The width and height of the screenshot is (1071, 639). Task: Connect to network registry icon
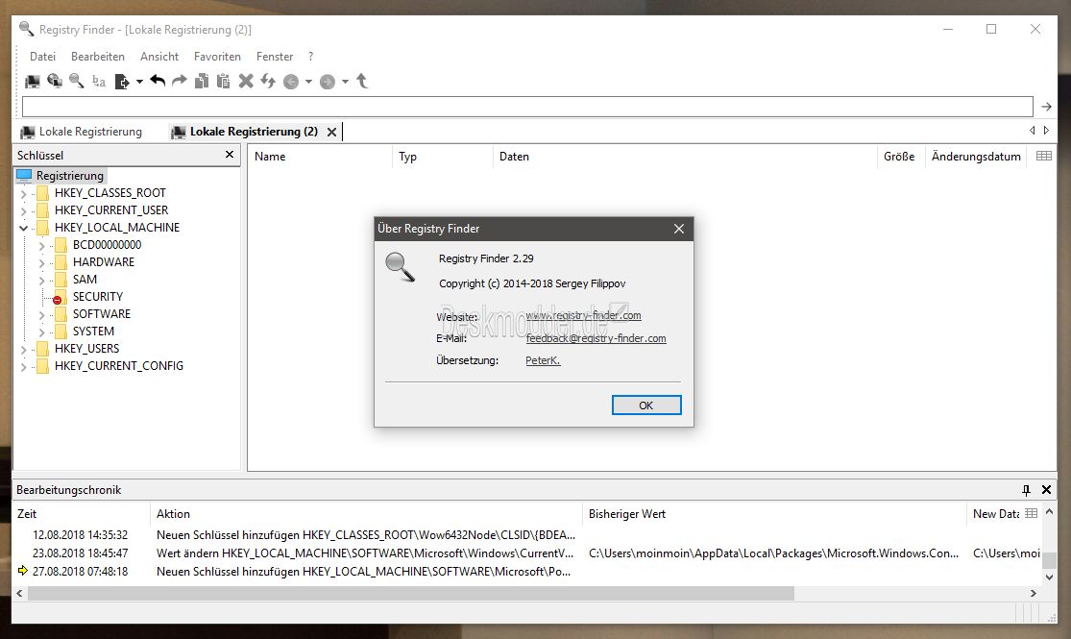tap(55, 82)
